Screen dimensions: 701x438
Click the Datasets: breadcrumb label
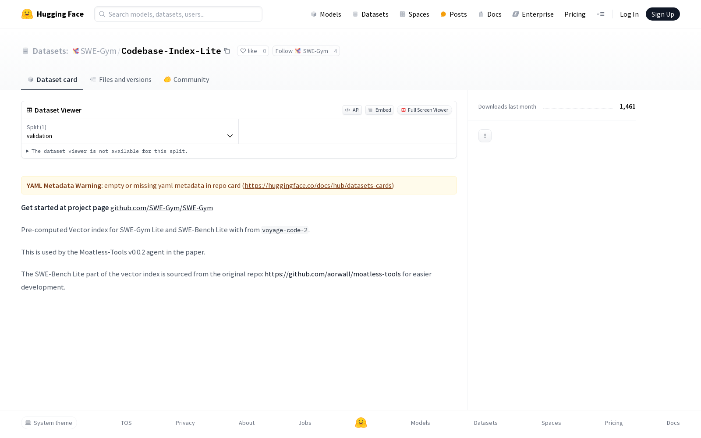[x=50, y=51]
